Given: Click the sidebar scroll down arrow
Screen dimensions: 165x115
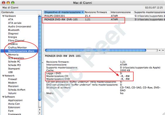Looking at the screenshot, I should tap(40, 113).
